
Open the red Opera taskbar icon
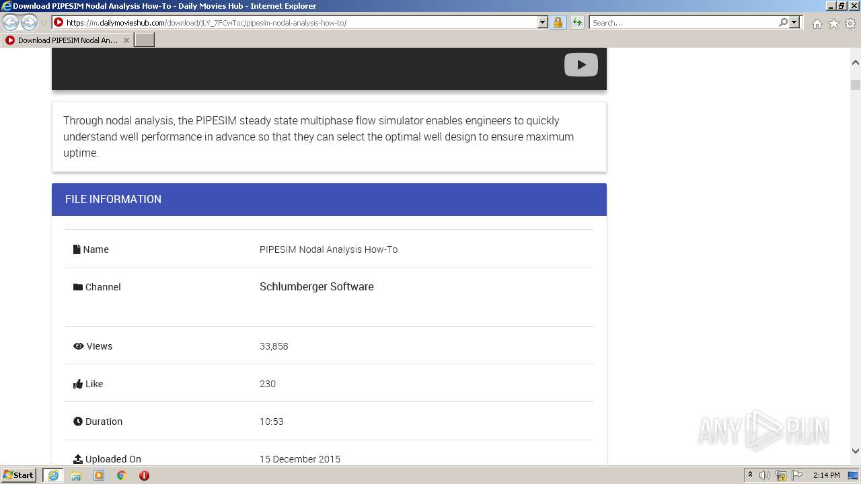pos(144,475)
